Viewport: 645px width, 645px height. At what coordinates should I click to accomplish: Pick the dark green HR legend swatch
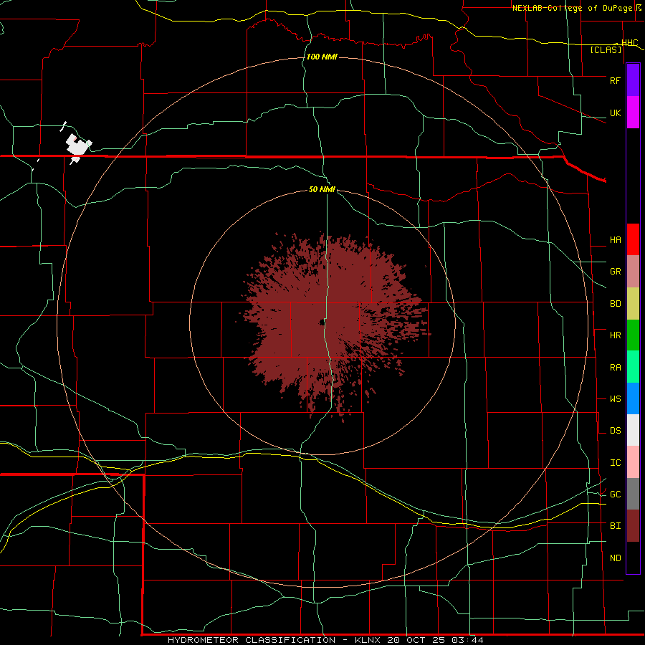633,335
